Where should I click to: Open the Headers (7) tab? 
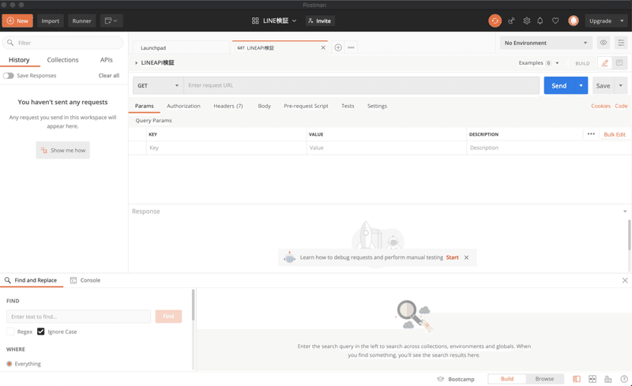(x=228, y=106)
